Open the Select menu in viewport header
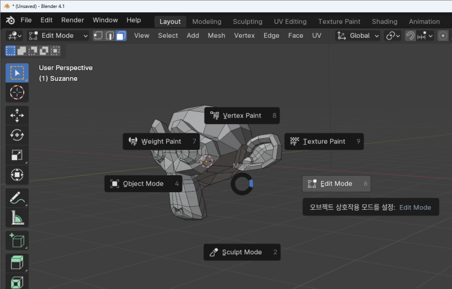 click(168, 36)
